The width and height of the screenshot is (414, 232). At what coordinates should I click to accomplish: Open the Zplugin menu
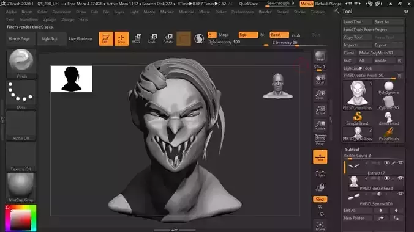click(50, 20)
